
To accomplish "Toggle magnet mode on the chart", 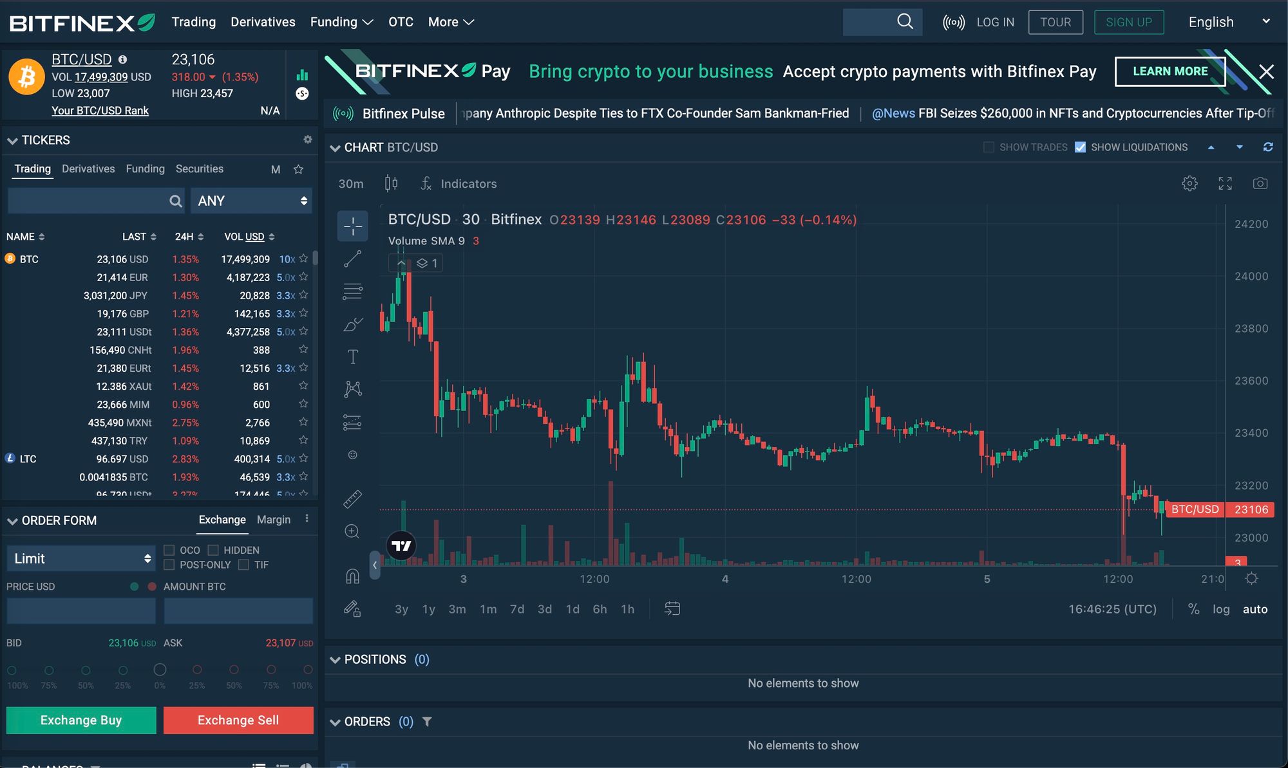I will pos(352,576).
